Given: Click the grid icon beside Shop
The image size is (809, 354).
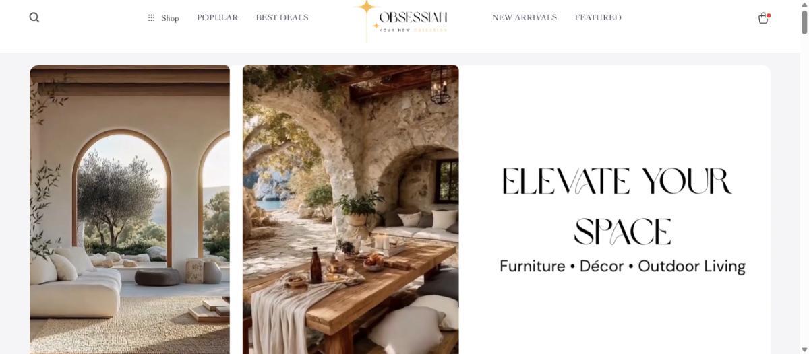Looking at the screenshot, I should click(x=152, y=18).
